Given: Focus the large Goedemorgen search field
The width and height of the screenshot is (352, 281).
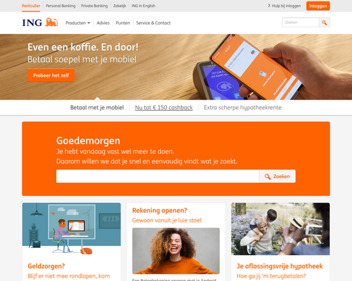Looking at the screenshot, I should tap(158, 176).
